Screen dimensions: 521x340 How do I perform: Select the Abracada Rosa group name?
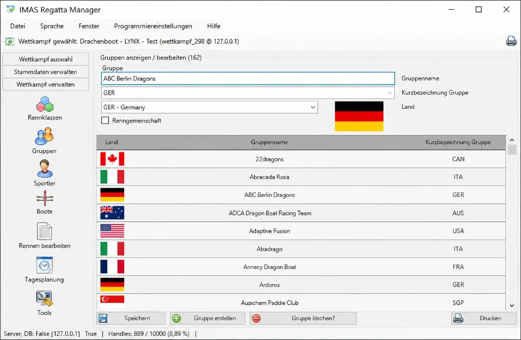[270, 177]
